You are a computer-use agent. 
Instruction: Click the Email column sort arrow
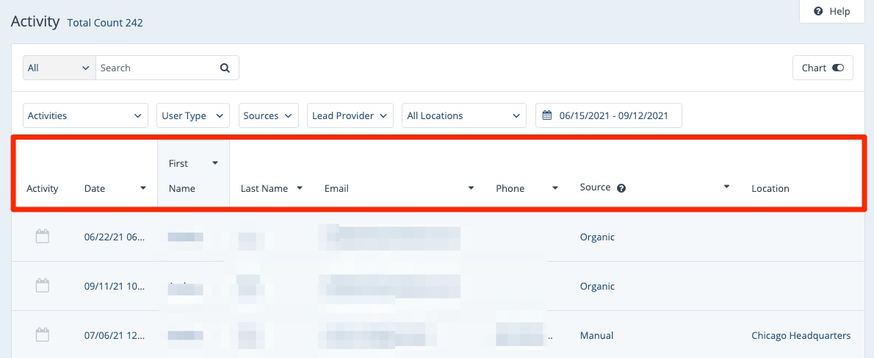coord(471,188)
